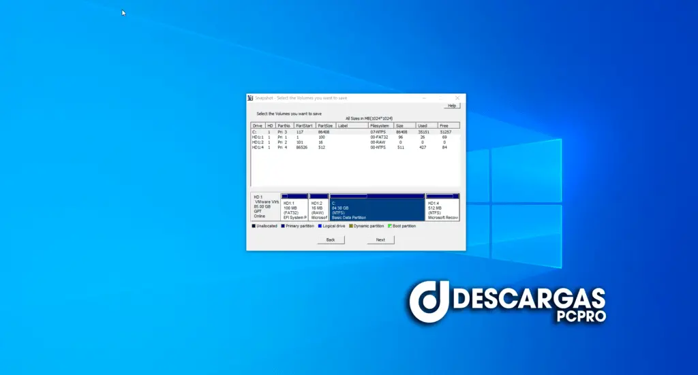The height and width of the screenshot is (375, 698).
Task: Open the Help button
Action: click(x=452, y=105)
